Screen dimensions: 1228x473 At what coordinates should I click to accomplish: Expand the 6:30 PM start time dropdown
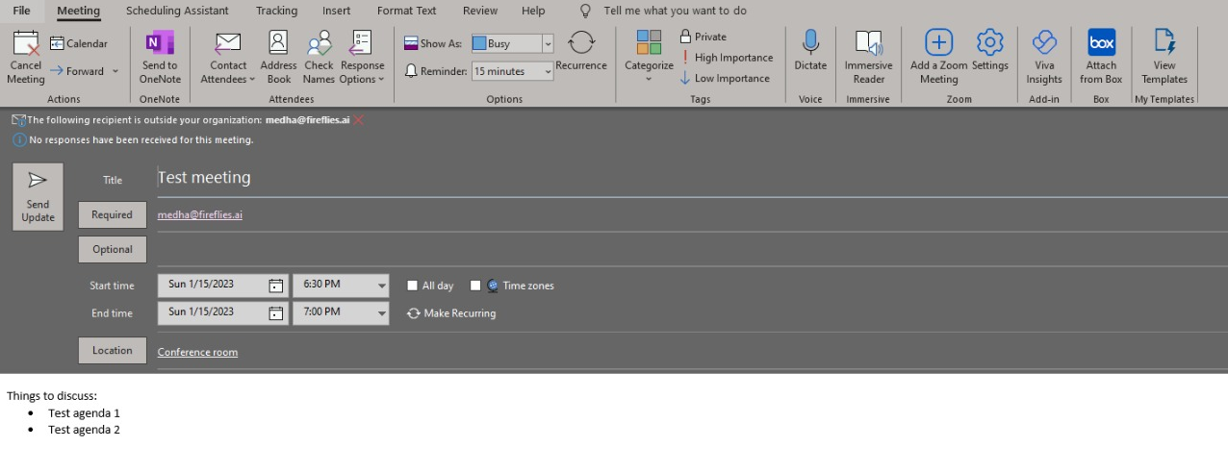pyautogui.click(x=382, y=286)
